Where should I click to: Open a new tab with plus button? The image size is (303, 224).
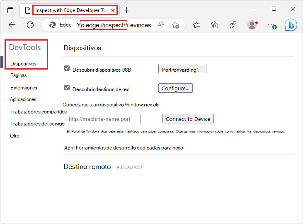[126, 10]
